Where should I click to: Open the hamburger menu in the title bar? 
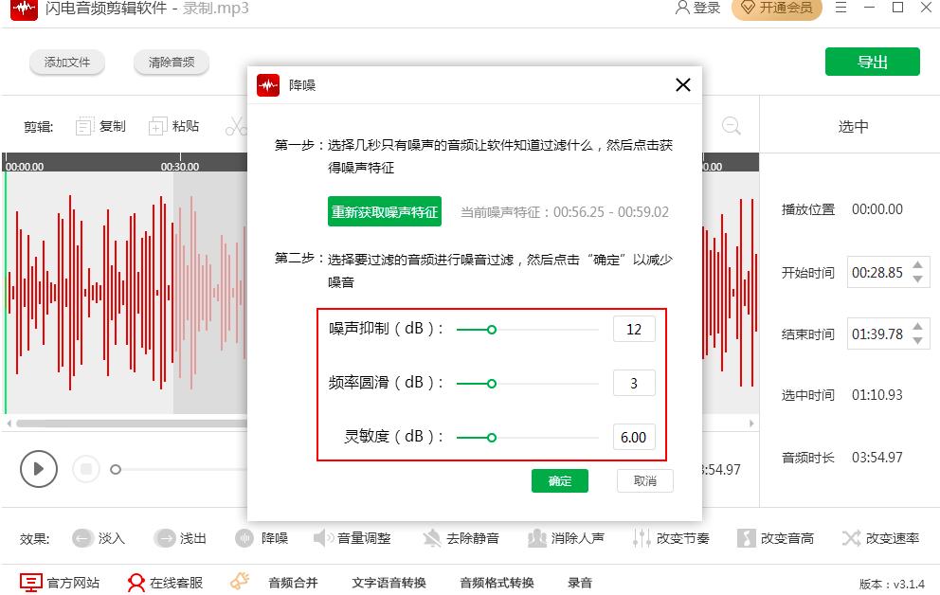tap(841, 8)
